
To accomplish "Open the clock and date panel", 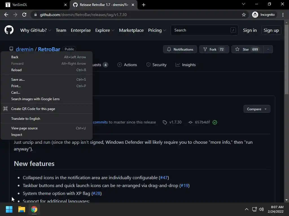I will [x=275, y=209].
